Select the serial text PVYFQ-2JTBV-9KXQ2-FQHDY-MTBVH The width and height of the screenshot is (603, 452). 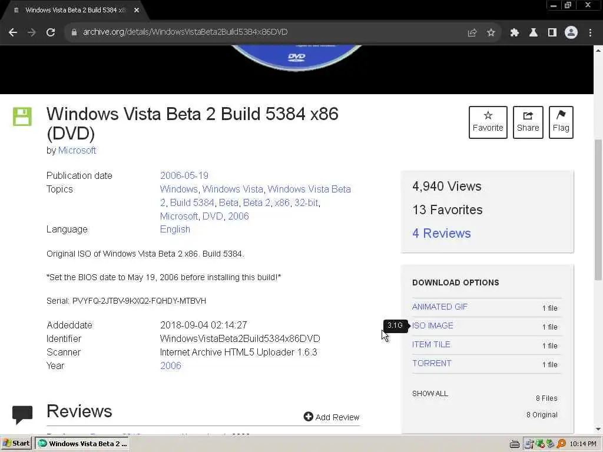pos(139,301)
